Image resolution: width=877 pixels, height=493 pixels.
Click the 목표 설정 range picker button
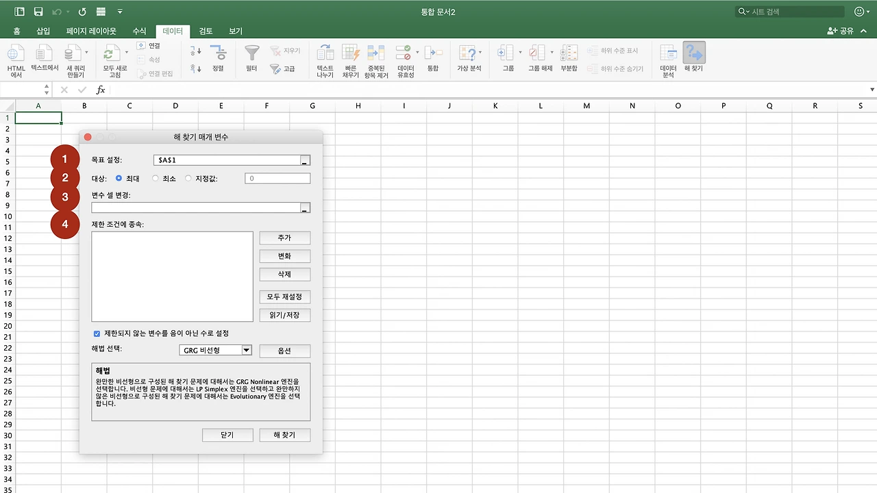[305, 160]
